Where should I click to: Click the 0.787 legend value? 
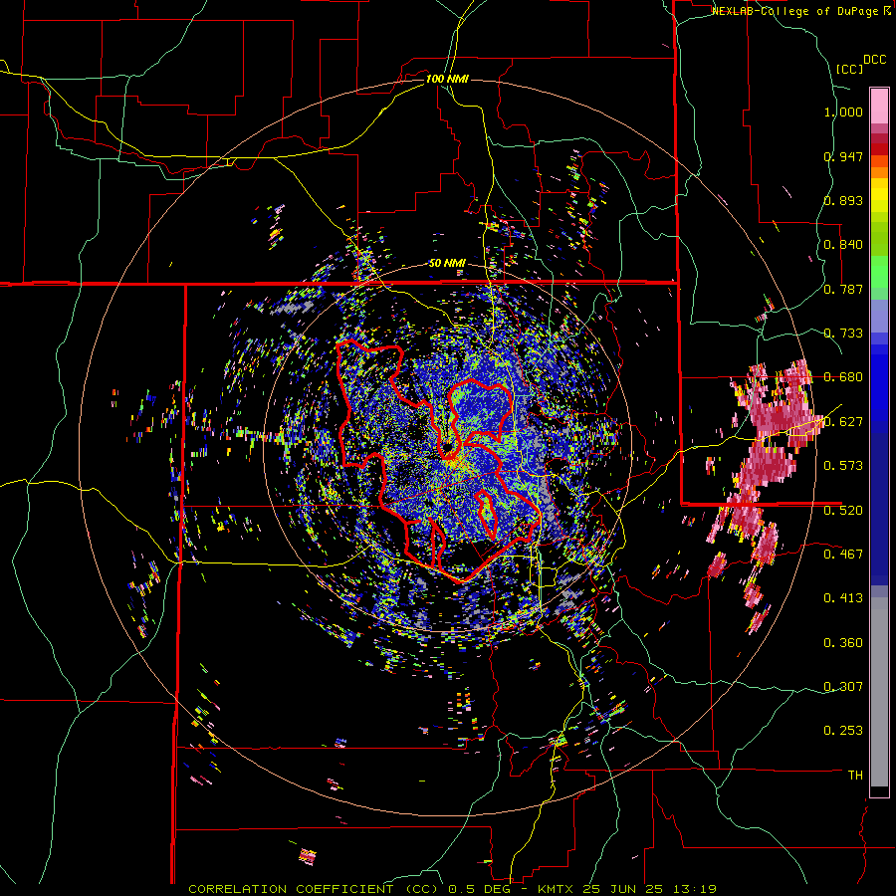843,289
